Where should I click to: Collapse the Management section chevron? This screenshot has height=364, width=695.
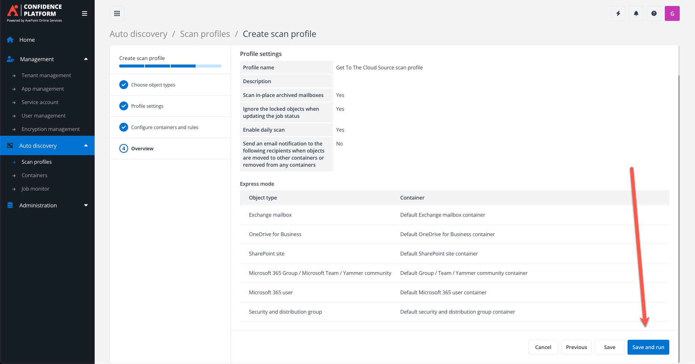click(x=86, y=59)
